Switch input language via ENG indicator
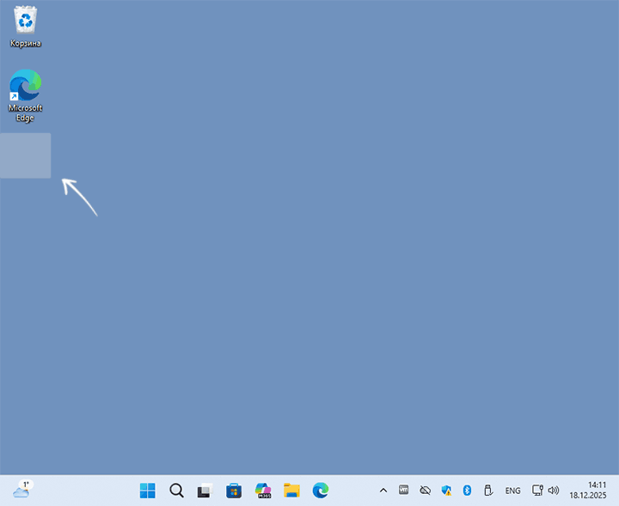The width and height of the screenshot is (619, 506). 512,491
